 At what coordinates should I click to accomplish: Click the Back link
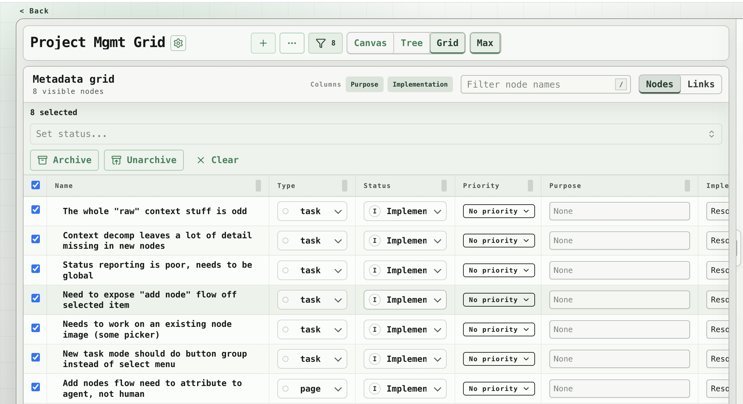tap(34, 11)
